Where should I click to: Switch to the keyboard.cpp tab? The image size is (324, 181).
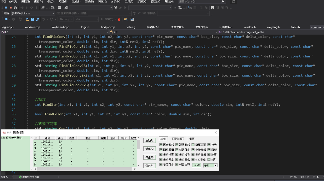tap(61, 27)
